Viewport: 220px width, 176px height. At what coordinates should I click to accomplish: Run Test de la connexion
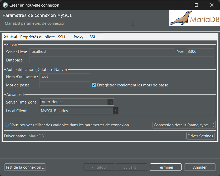tap(25, 167)
